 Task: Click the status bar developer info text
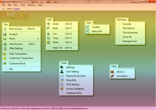tap(44, 109)
